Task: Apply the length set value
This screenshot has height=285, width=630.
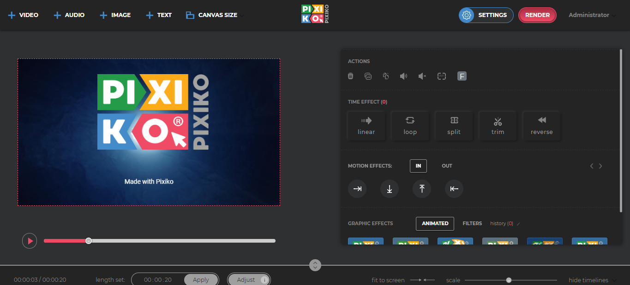Action: [x=201, y=280]
